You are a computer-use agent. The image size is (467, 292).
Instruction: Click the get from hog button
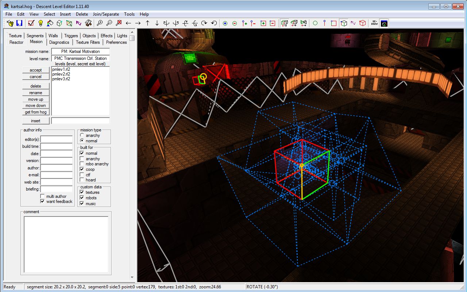coord(36,112)
